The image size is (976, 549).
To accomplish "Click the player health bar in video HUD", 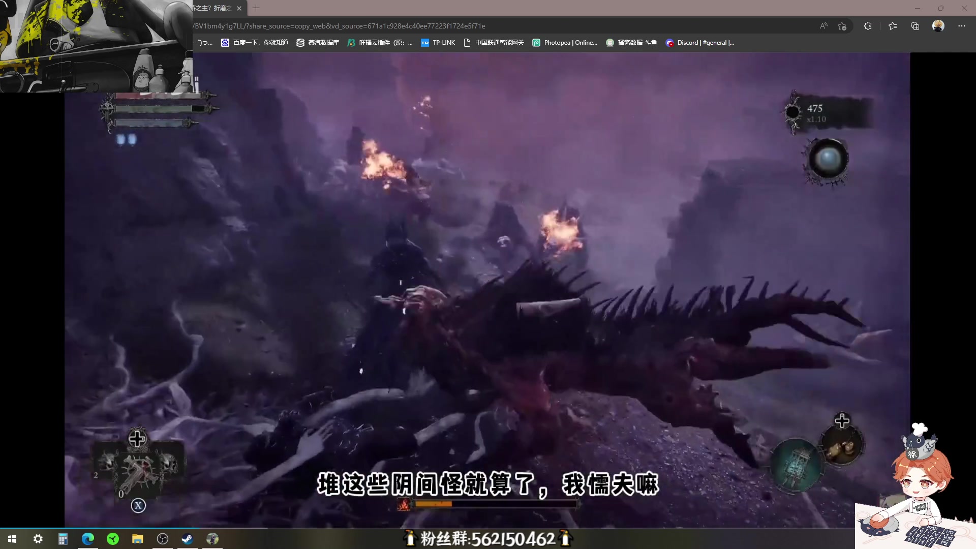I will click(160, 96).
